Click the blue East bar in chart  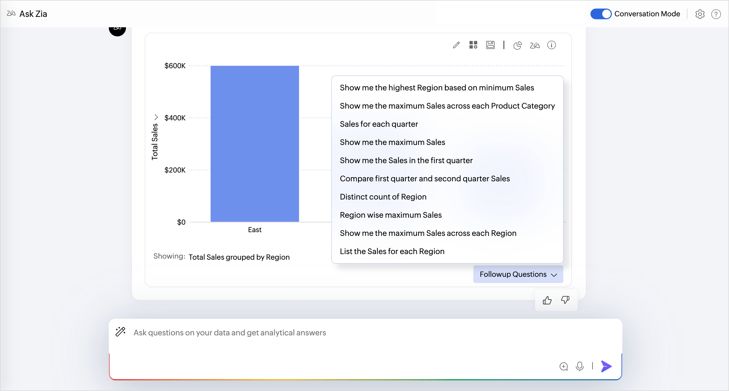[254, 144]
